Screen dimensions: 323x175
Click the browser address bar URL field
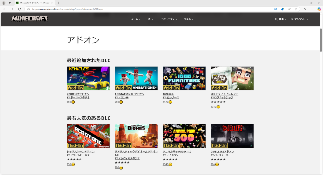(x=142, y=9)
